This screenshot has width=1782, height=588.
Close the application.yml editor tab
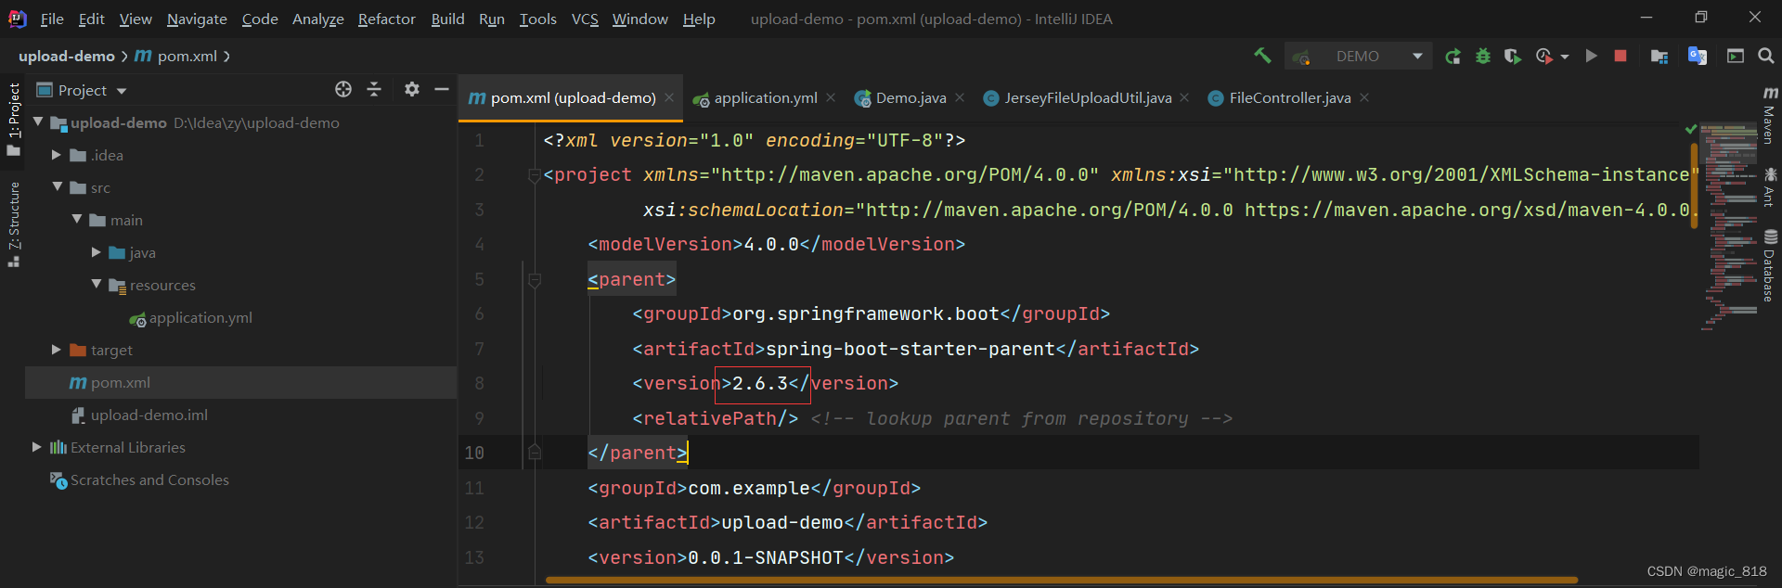click(x=831, y=97)
